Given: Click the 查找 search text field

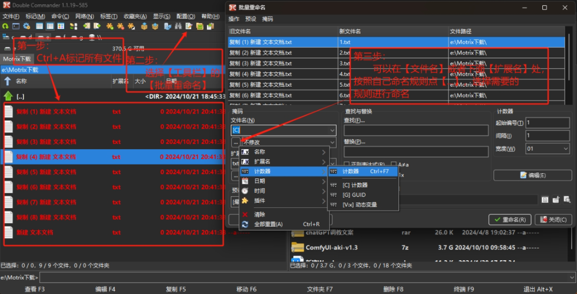Looking at the screenshot, I should click(416, 130).
